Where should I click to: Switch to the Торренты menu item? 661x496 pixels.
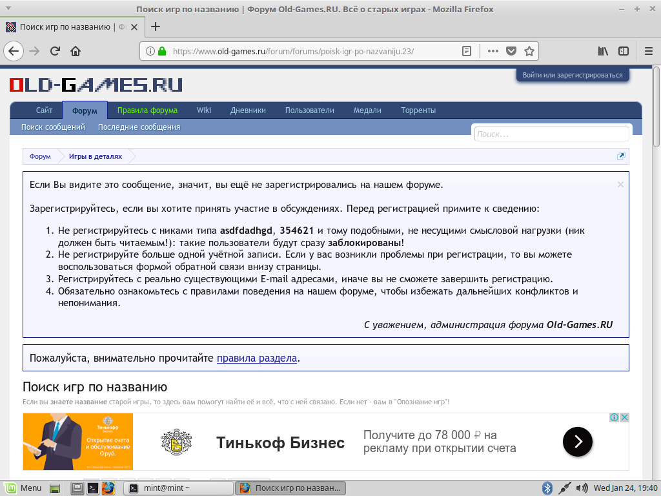418,110
